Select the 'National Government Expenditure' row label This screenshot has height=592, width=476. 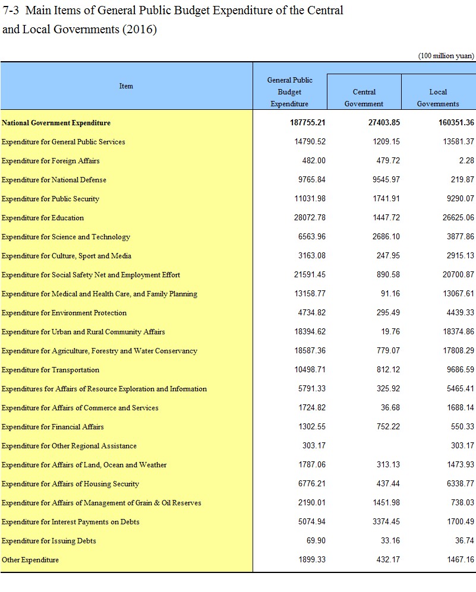click(56, 123)
